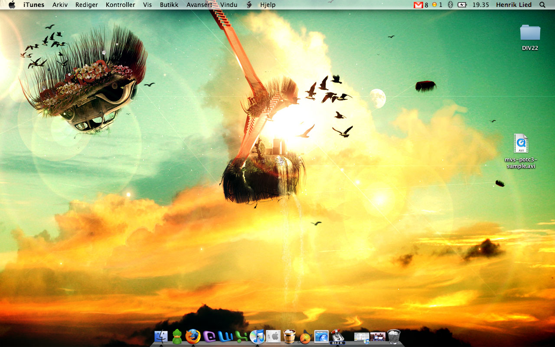Viewport: 555px width, 347px height.
Task: Open the Butikk menu
Action: coord(169,5)
